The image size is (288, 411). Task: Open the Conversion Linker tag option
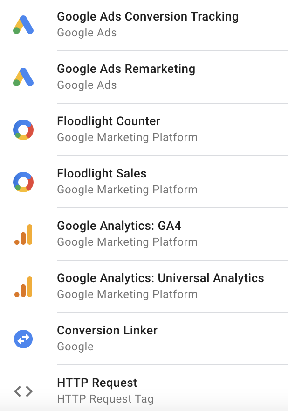click(107, 330)
